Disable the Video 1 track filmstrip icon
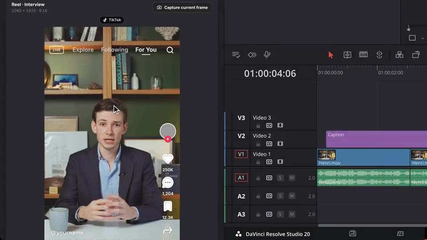The image size is (427, 240). pos(280,162)
